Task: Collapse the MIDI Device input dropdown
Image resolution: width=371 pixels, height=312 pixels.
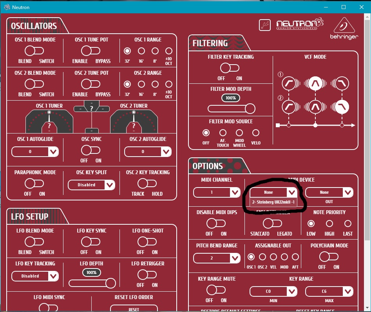Action: pos(273,192)
